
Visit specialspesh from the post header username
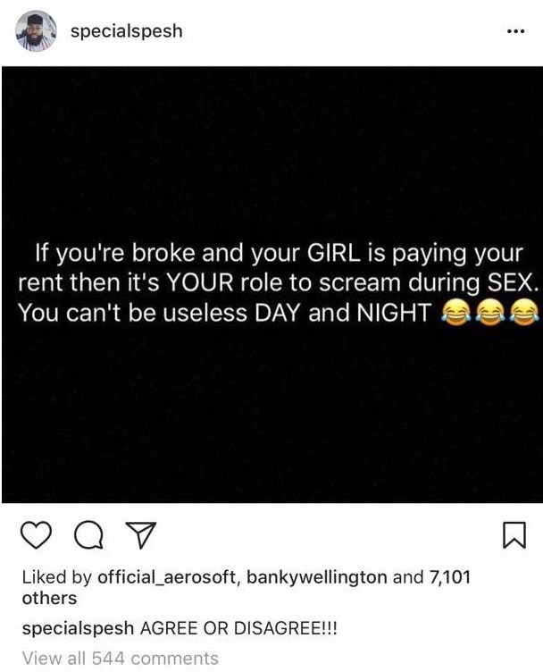(126, 31)
